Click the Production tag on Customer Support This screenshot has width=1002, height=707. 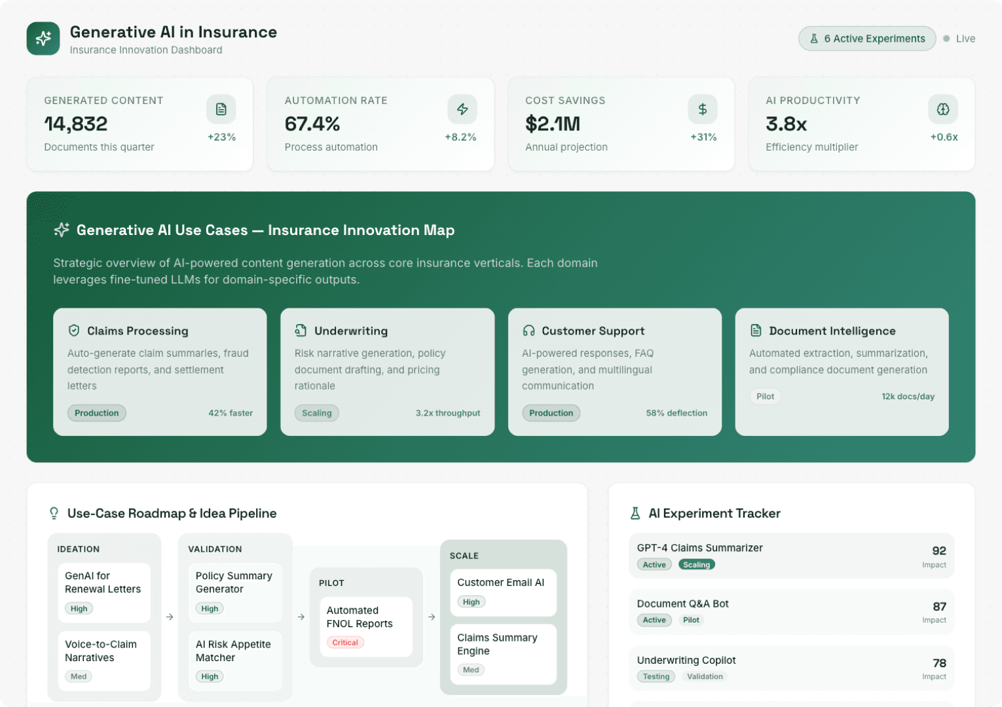pyautogui.click(x=551, y=413)
